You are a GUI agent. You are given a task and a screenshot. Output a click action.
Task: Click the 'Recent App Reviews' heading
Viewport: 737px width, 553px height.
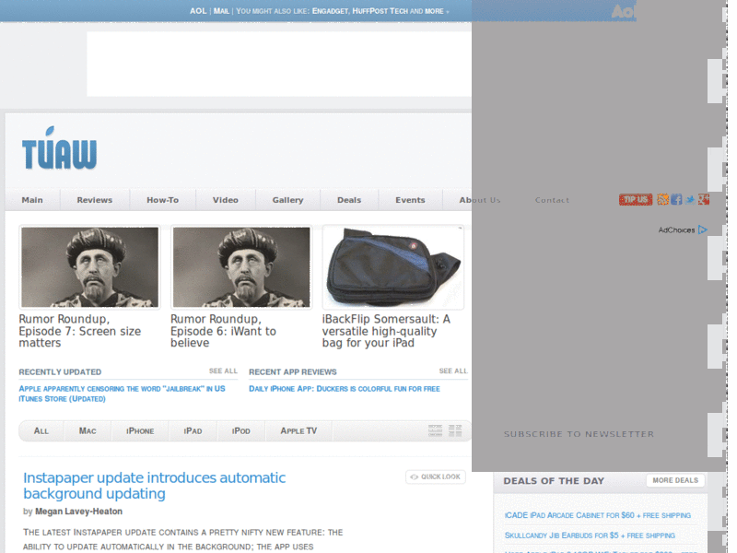pos(293,372)
